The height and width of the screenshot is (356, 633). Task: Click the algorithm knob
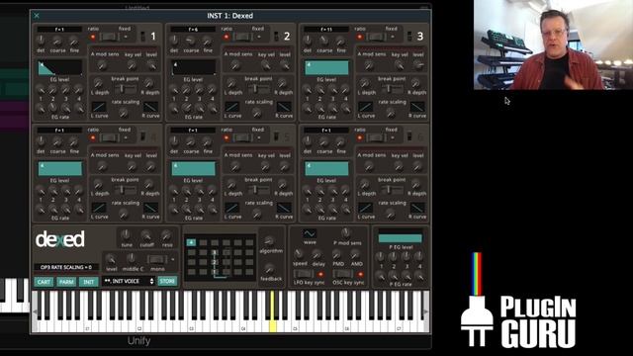coord(269,241)
